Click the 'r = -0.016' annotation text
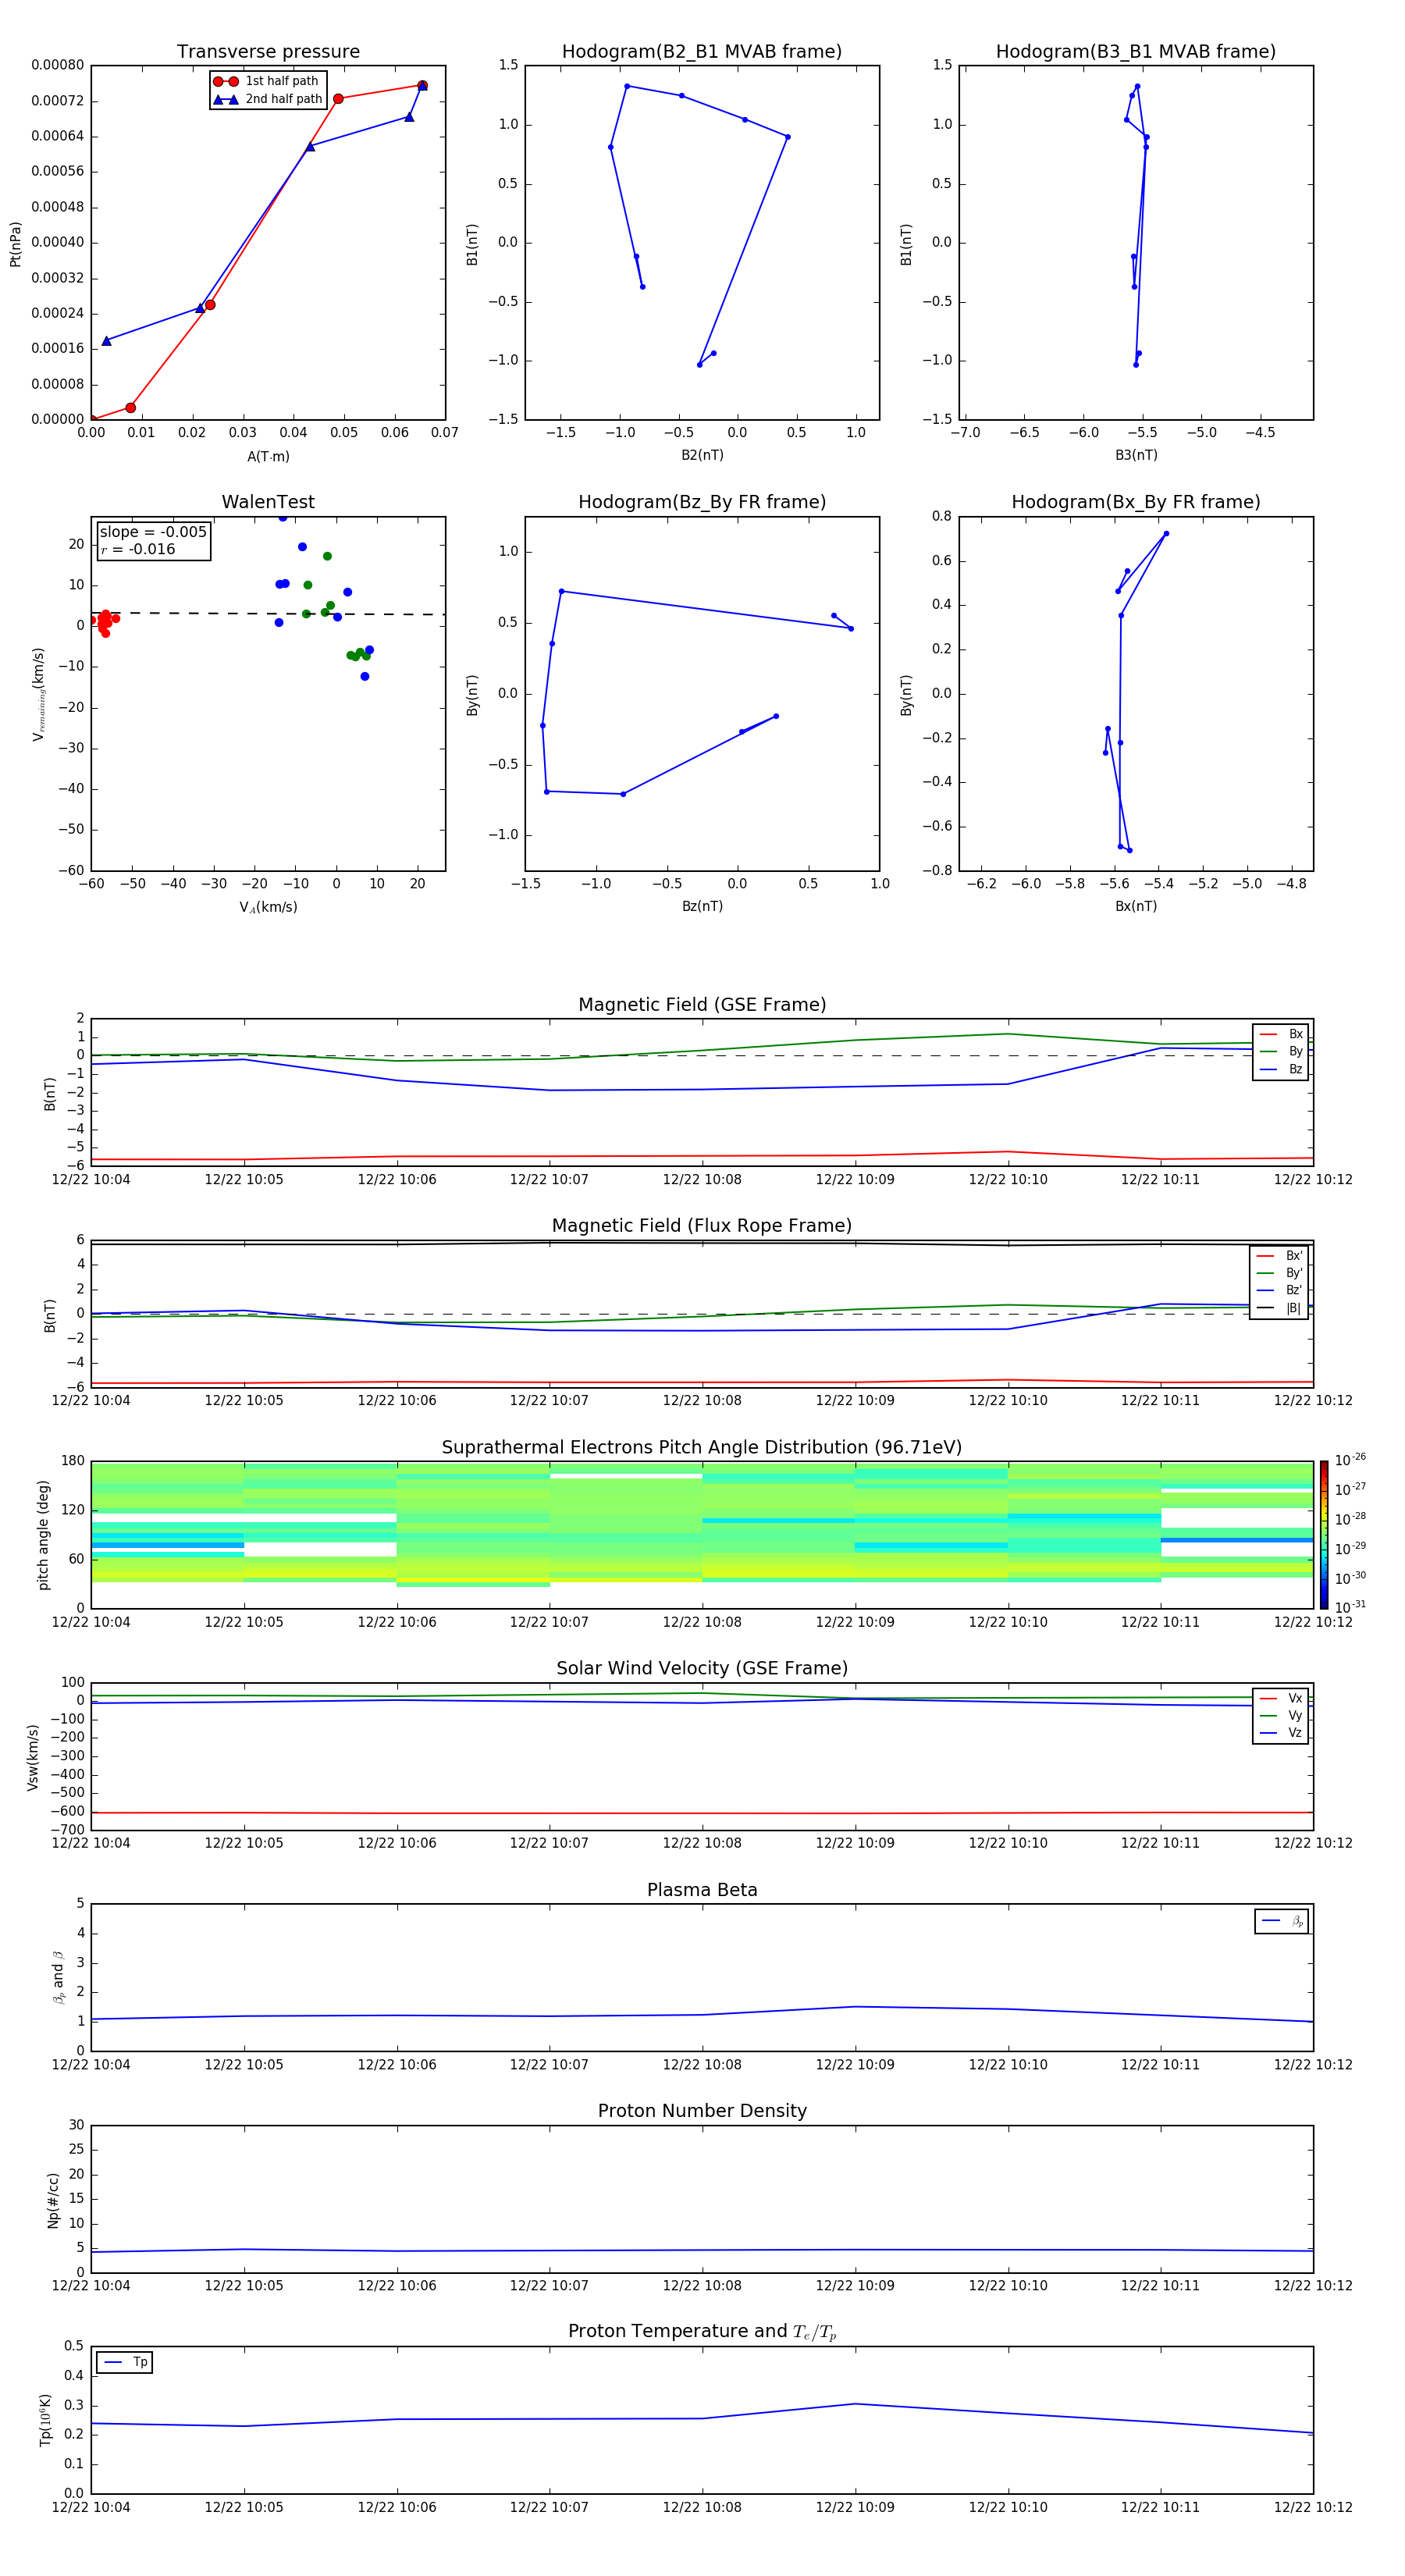The image size is (1405, 2576). coord(138,550)
